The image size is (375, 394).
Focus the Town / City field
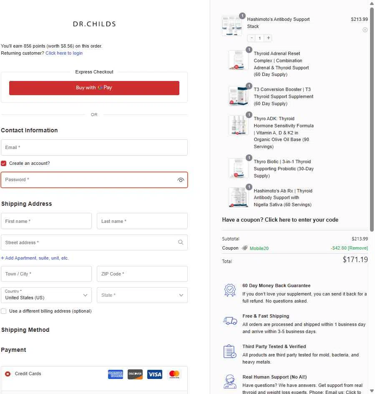(x=46, y=274)
